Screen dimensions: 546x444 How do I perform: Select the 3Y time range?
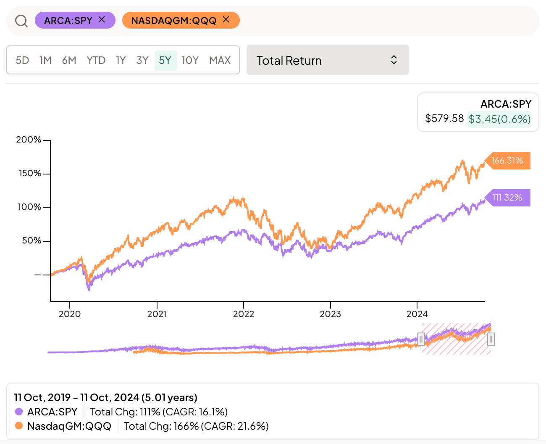click(x=142, y=60)
